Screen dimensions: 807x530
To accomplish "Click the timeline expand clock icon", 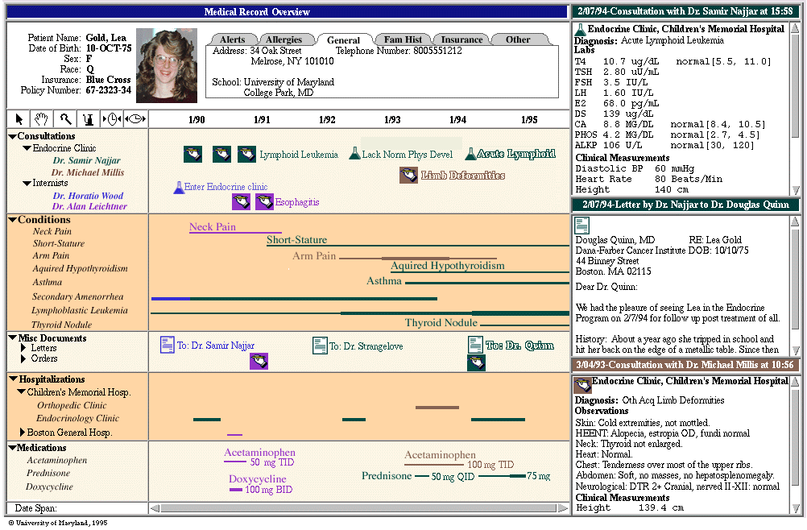I will click(134, 119).
